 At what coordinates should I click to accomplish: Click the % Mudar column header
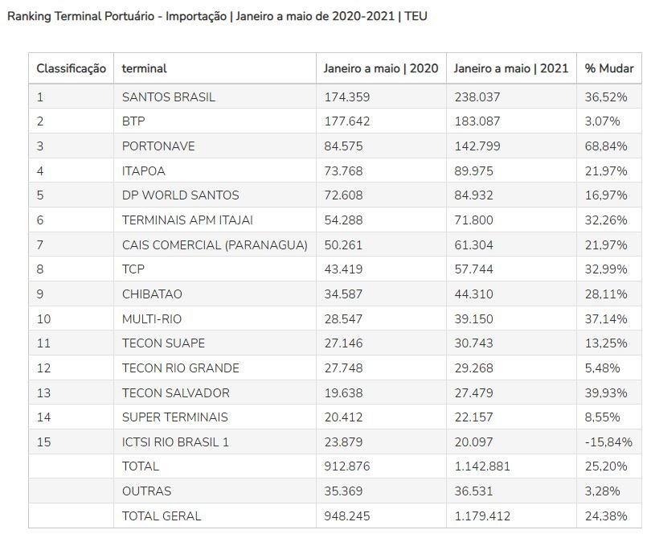609,68
